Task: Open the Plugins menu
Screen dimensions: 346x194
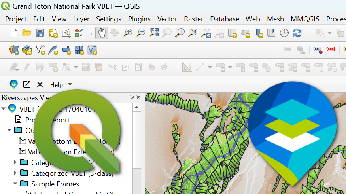Action: pos(139,19)
